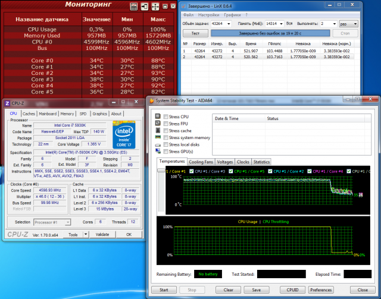
Task: Open the Файл menu in LinX
Action: (188, 15)
